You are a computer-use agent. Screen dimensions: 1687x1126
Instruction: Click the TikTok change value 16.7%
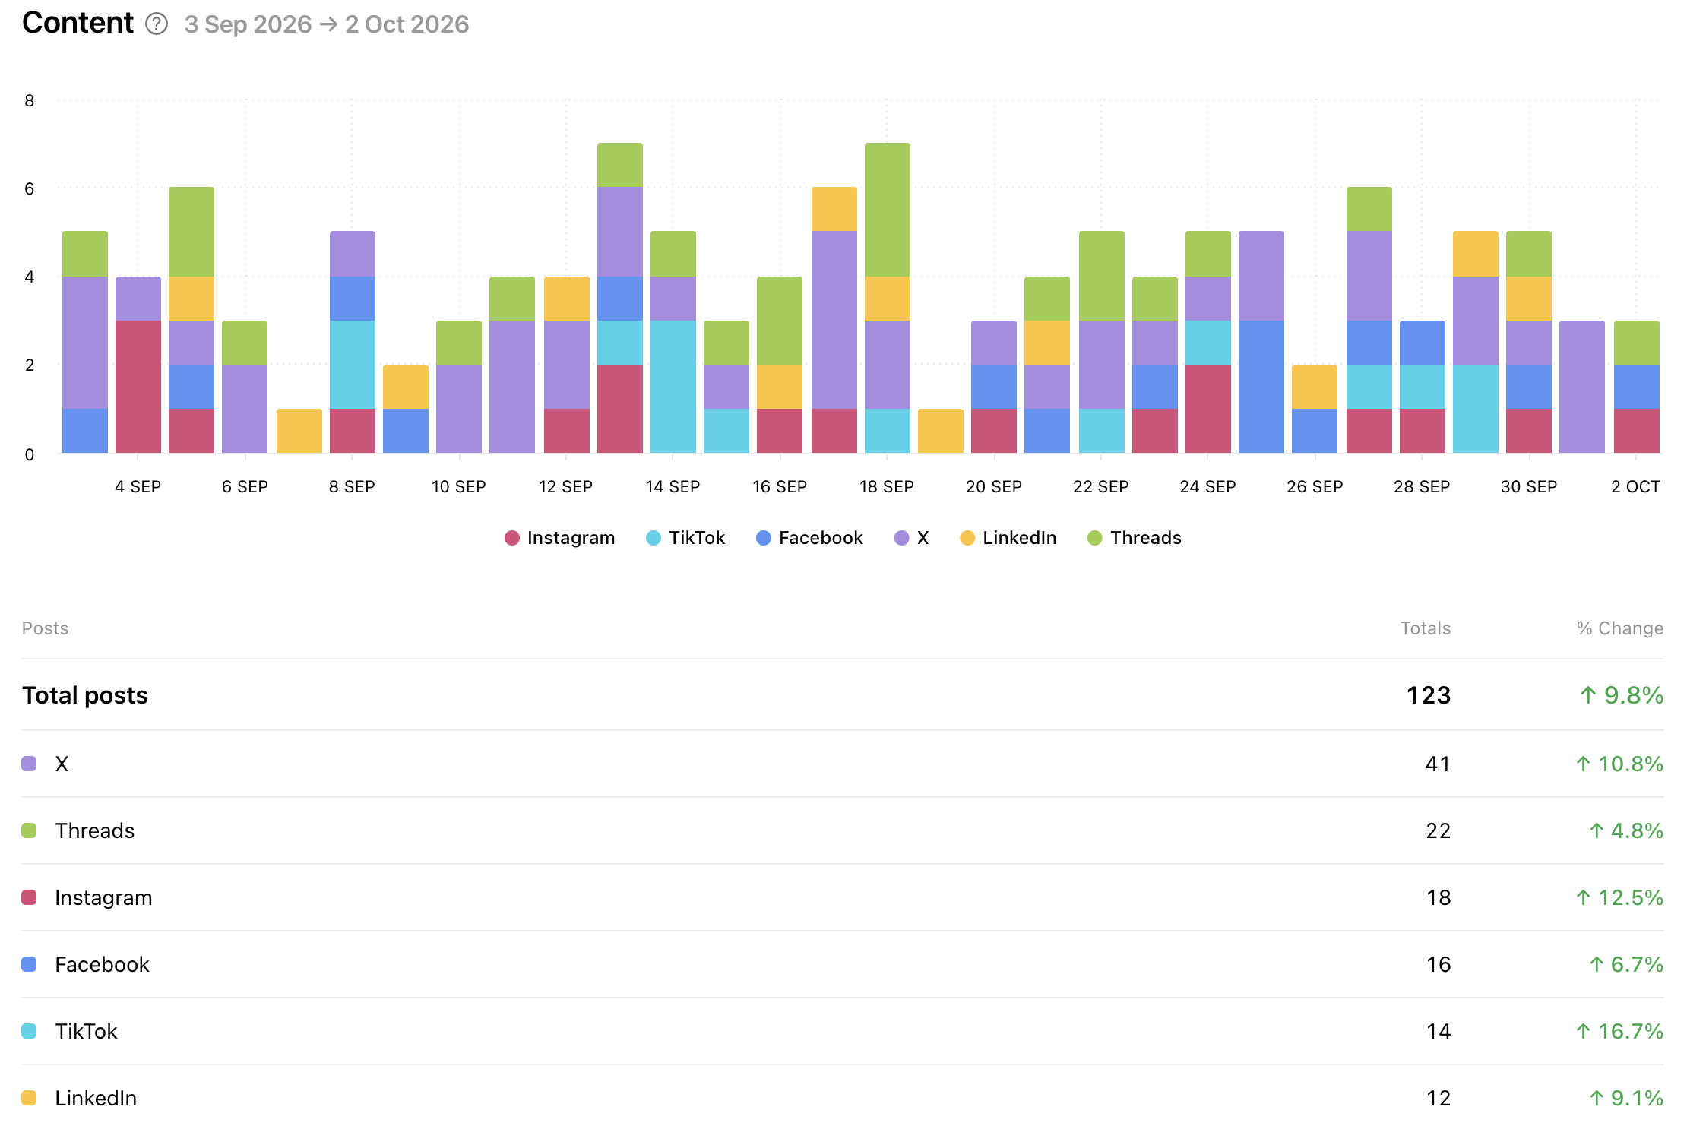click(1619, 1031)
